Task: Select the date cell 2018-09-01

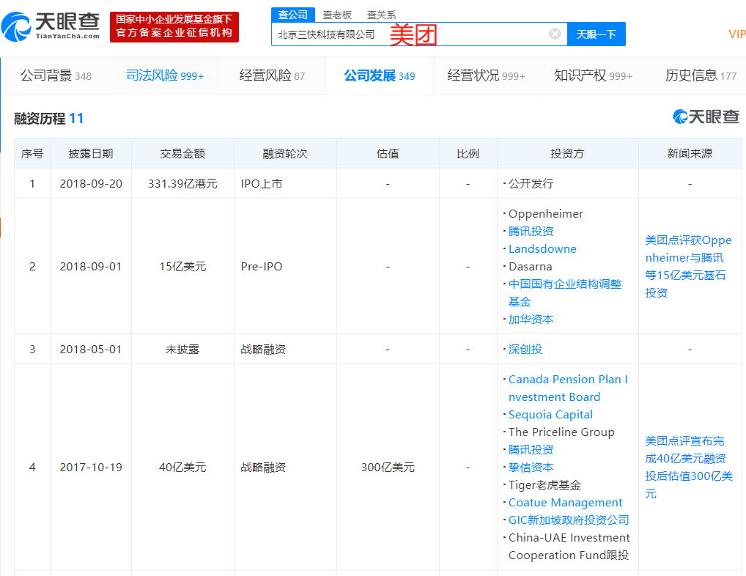Action: (91, 266)
